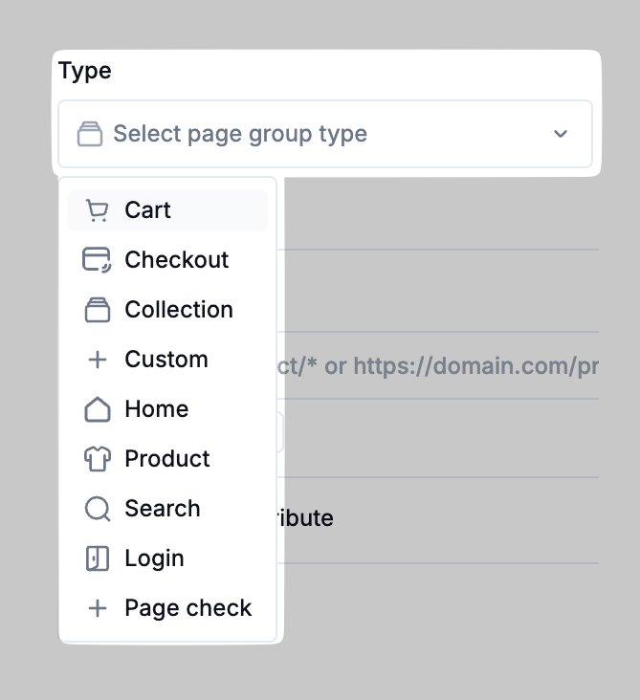The width and height of the screenshot is (640, 700).
Task: Select the Login option
Action: click(x=155, y=558)
